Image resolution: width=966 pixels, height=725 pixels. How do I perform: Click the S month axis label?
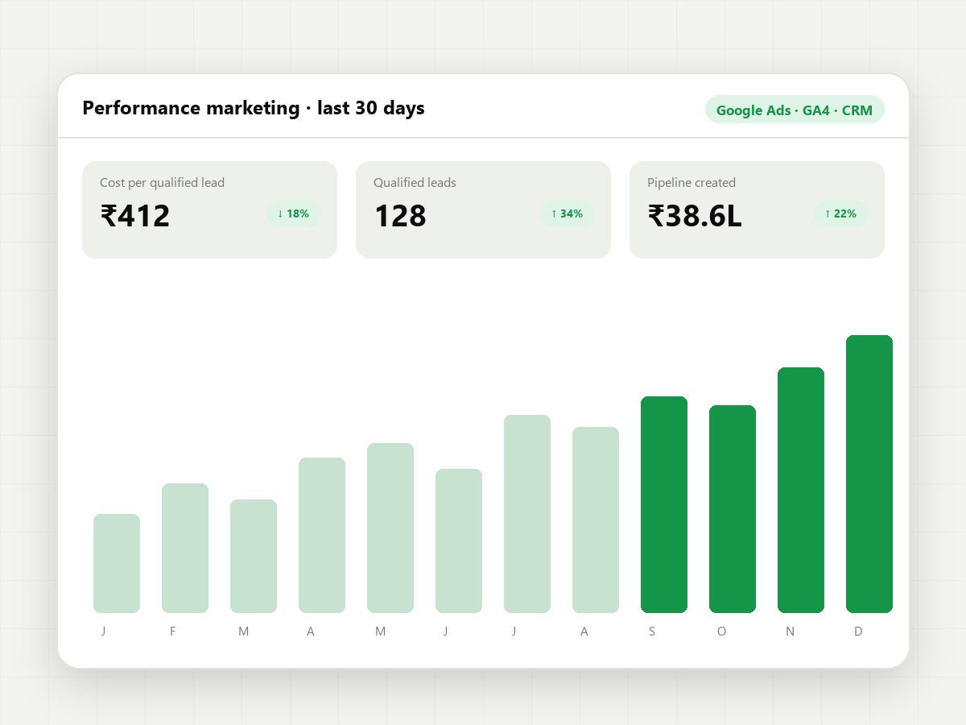pos(652,632)
